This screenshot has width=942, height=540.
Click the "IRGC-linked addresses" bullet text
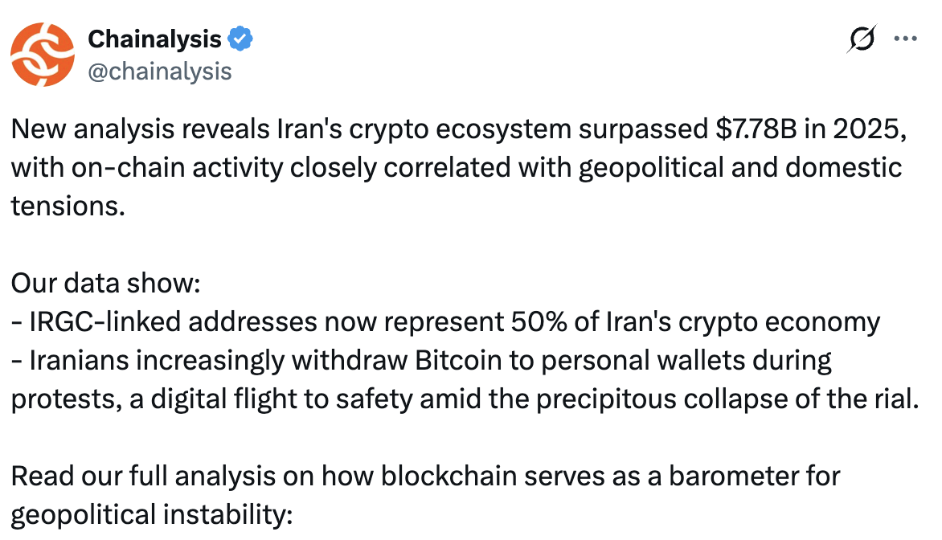[x=170, y=321]
